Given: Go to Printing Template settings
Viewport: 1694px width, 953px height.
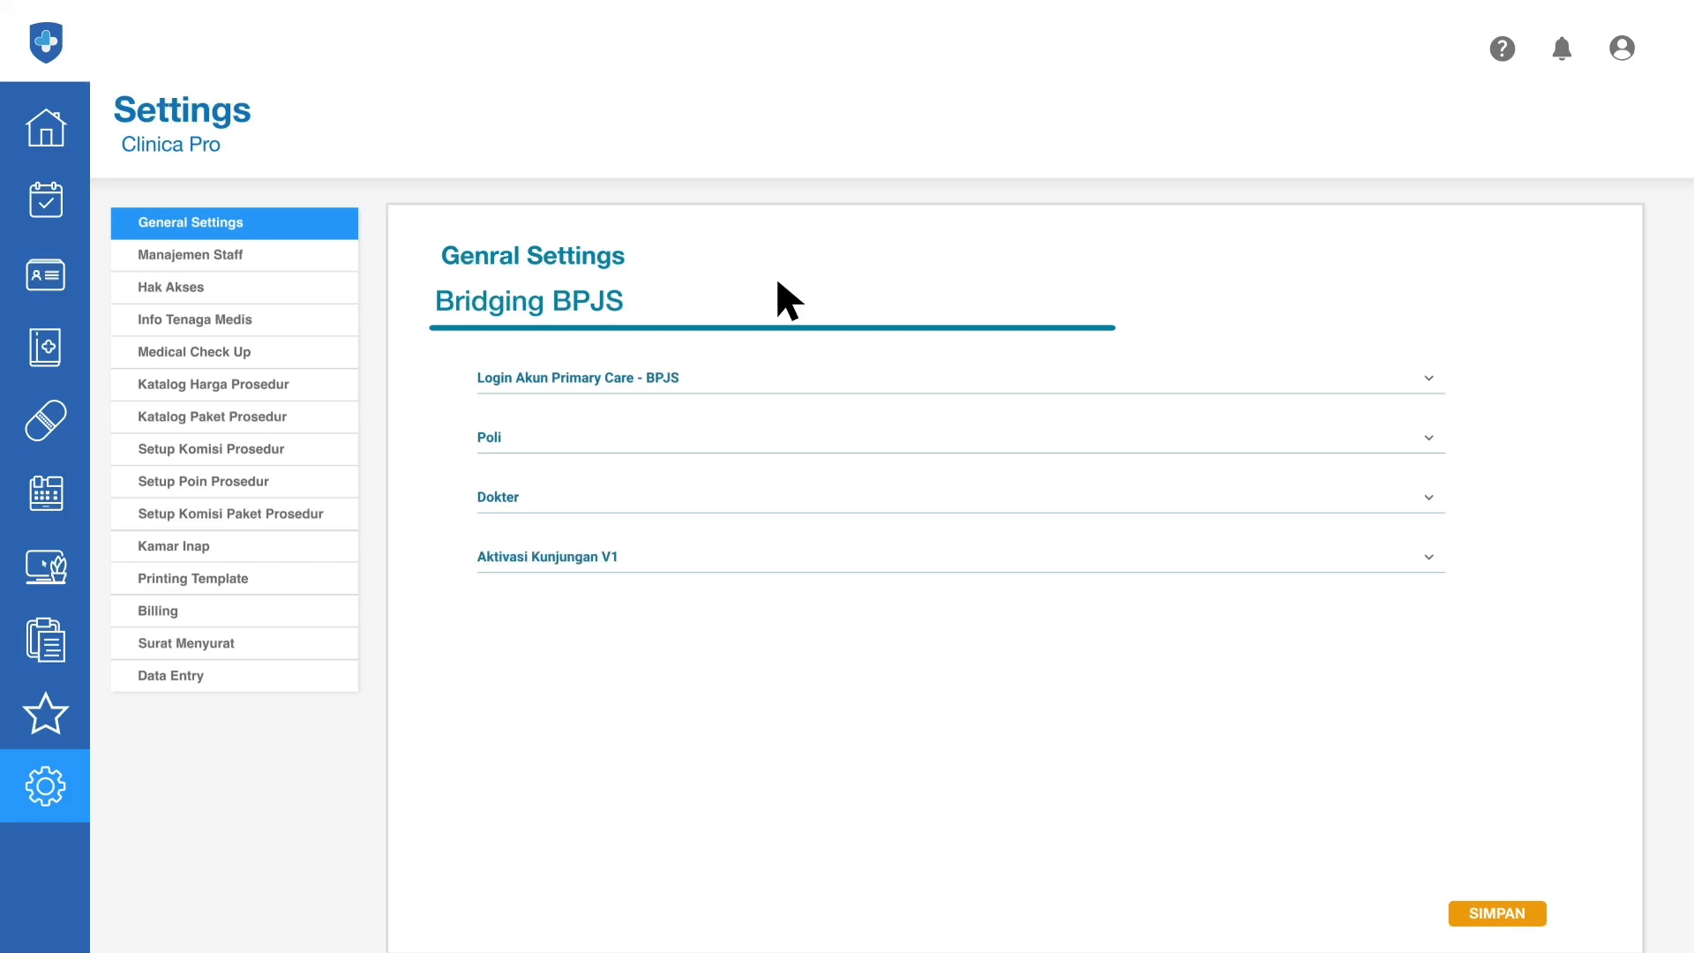Looking at the screenshot, I should 193,579.
